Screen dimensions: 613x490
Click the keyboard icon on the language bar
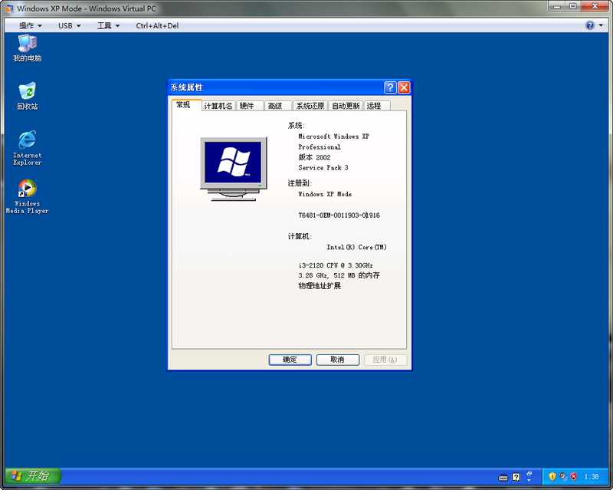coord(503,477)
